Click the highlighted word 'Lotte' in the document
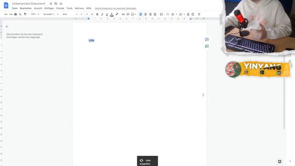The width and height of the screenshot is (295, 166). click(x=91, y=40)
